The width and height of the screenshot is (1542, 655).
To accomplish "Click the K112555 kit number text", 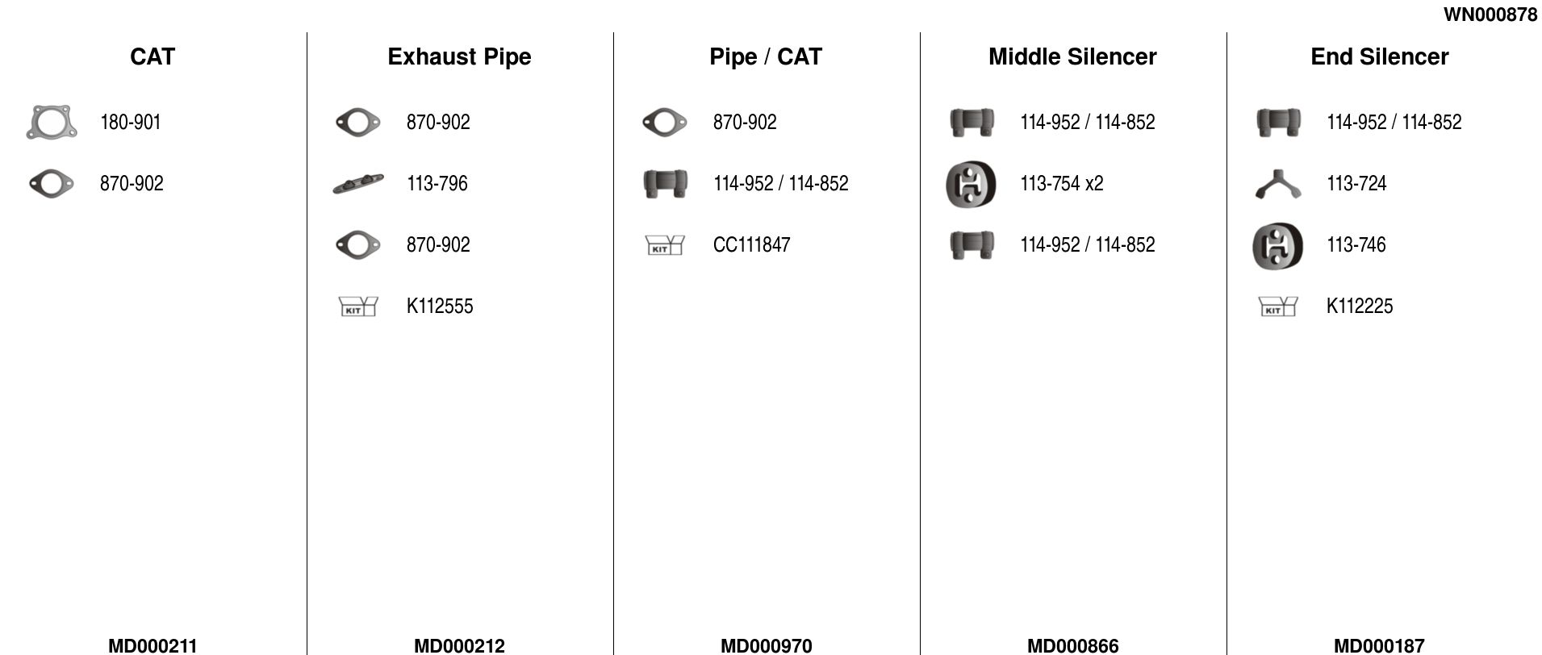I will (x=440, y=307).
